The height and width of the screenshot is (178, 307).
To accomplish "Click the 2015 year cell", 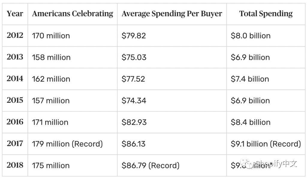I will tap(15, 100).
